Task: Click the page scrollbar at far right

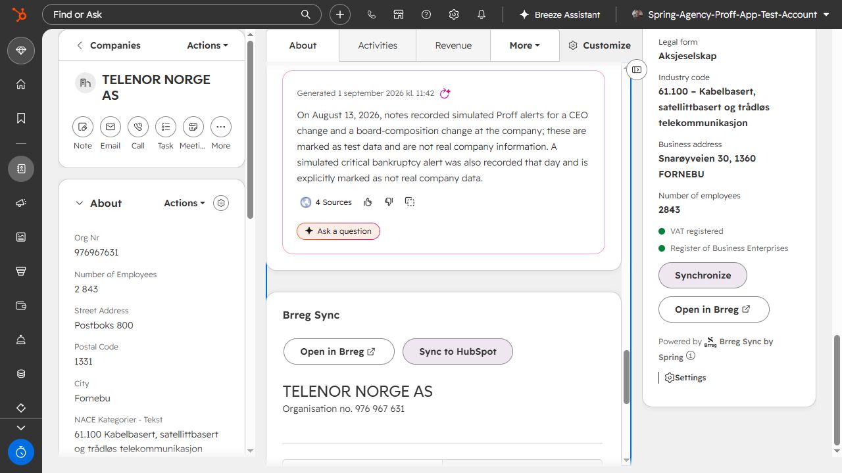Action: coord(837,391)
